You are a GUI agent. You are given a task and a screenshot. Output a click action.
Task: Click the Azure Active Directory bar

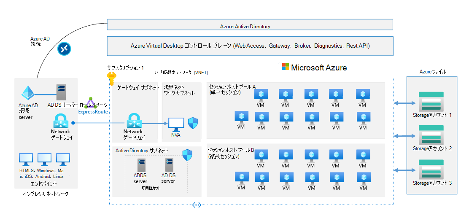click(x=250, y=25)
